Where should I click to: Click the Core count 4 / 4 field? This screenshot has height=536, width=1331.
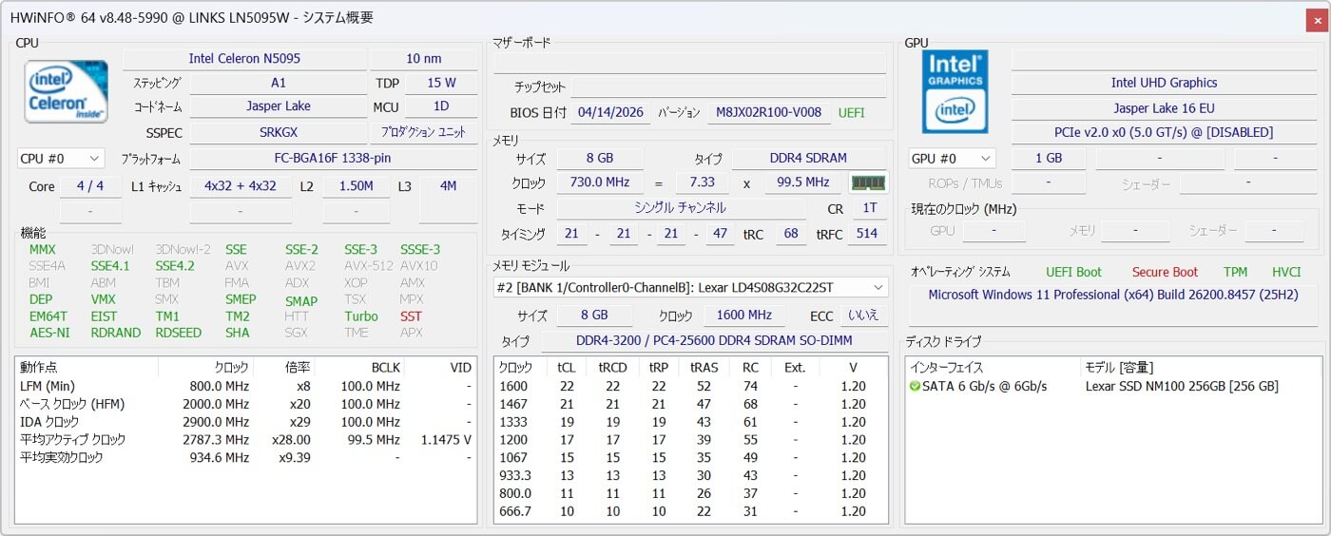[90, 186]
